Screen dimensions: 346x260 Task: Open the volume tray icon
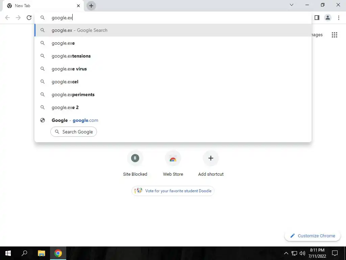click(302, 253)
